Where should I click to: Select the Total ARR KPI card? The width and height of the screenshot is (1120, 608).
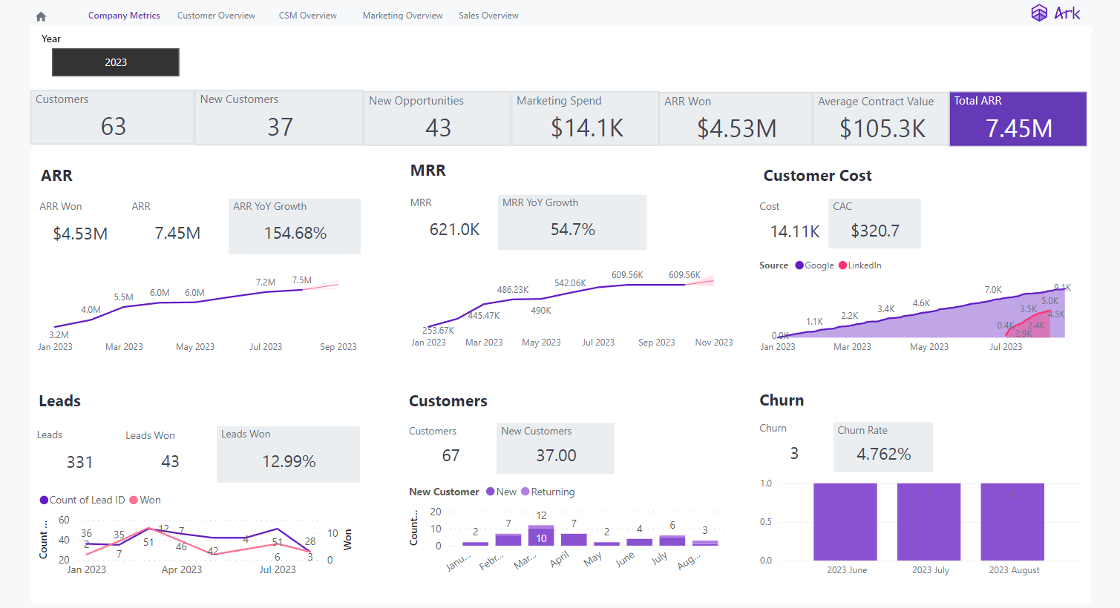(x=1018, y=119)
